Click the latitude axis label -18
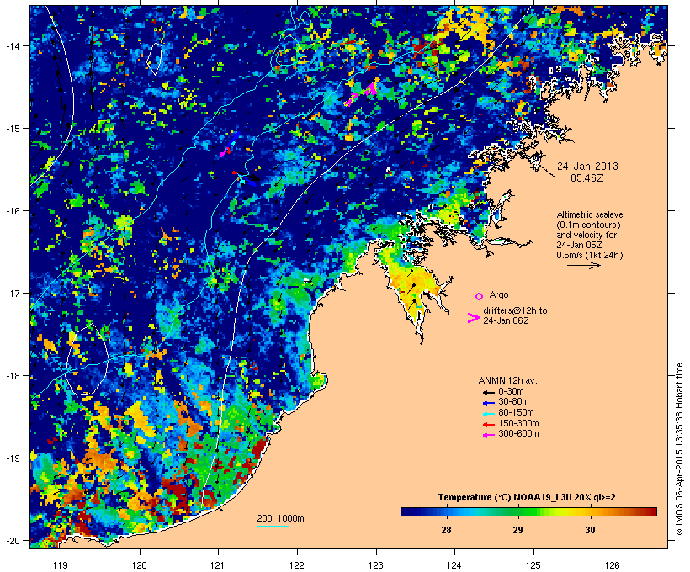This screenshot has width=690, height=572. [x=11, y=376]
